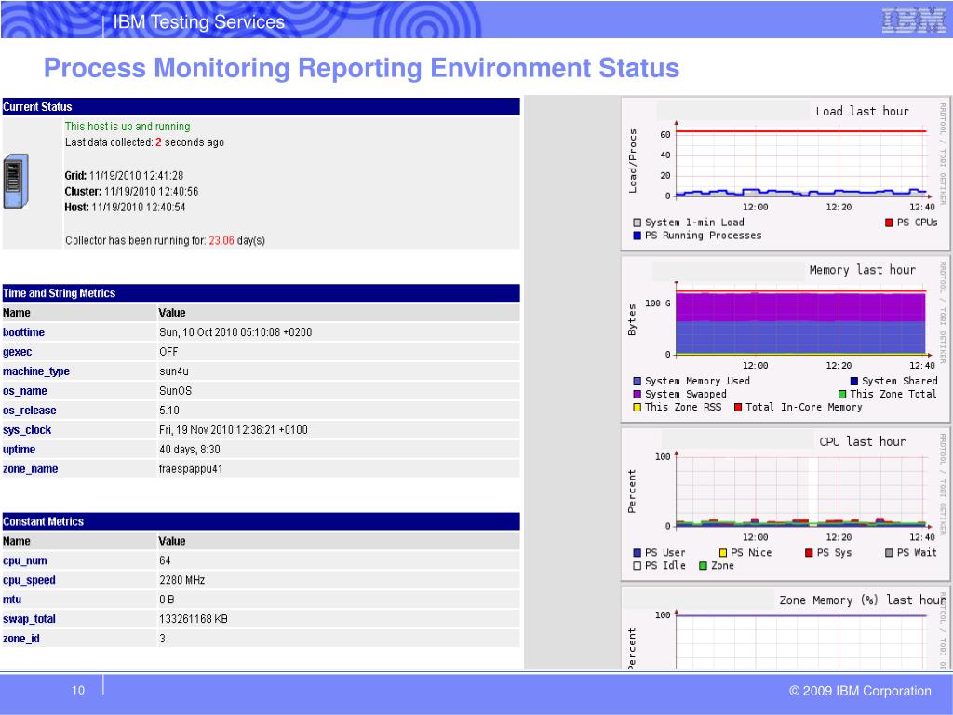The image size is (953, 715).
Task: Open the gexec metric link
Action: click(19, 352)
